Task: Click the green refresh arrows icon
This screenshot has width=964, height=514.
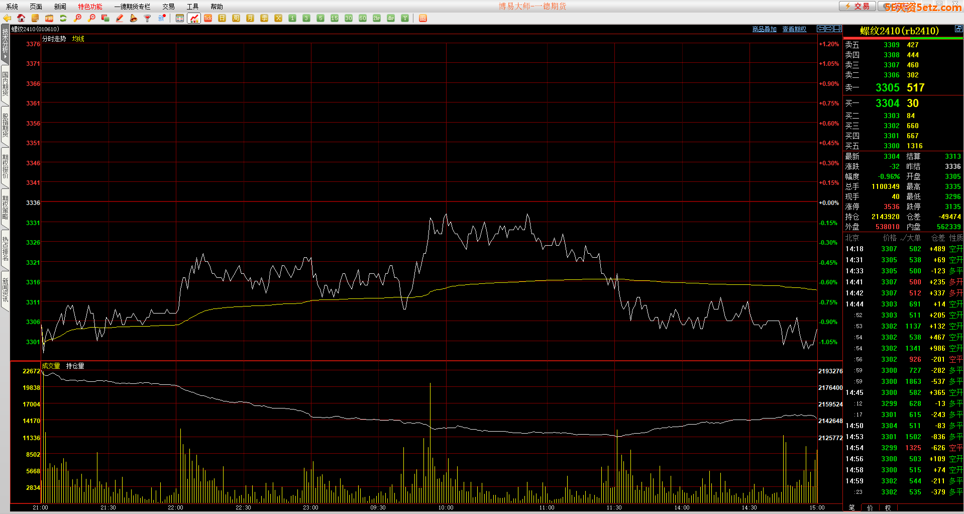Action: point(63,18)
